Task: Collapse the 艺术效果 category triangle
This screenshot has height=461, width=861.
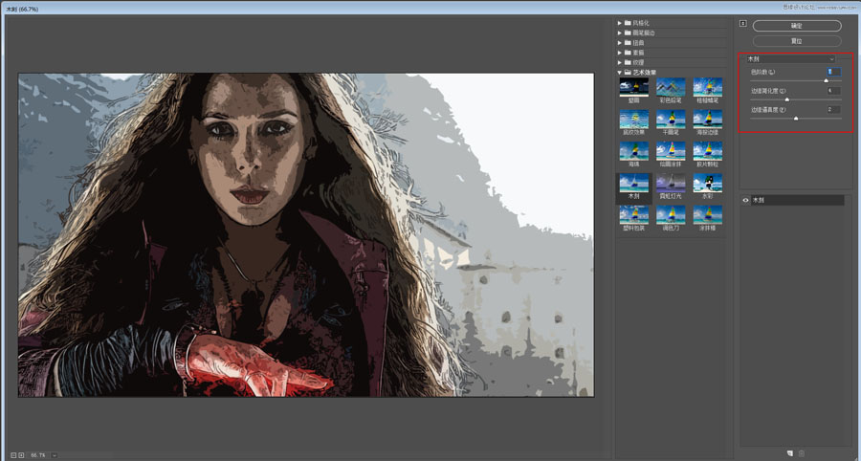Action: pos(620,72)
